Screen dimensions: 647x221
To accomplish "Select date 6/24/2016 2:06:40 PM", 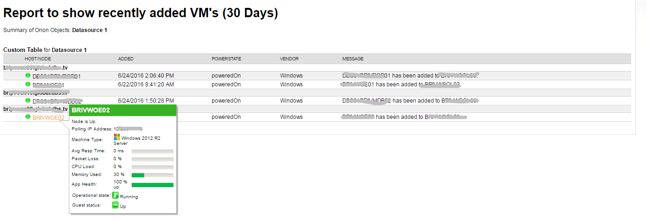I will click(x=146, y=76).
